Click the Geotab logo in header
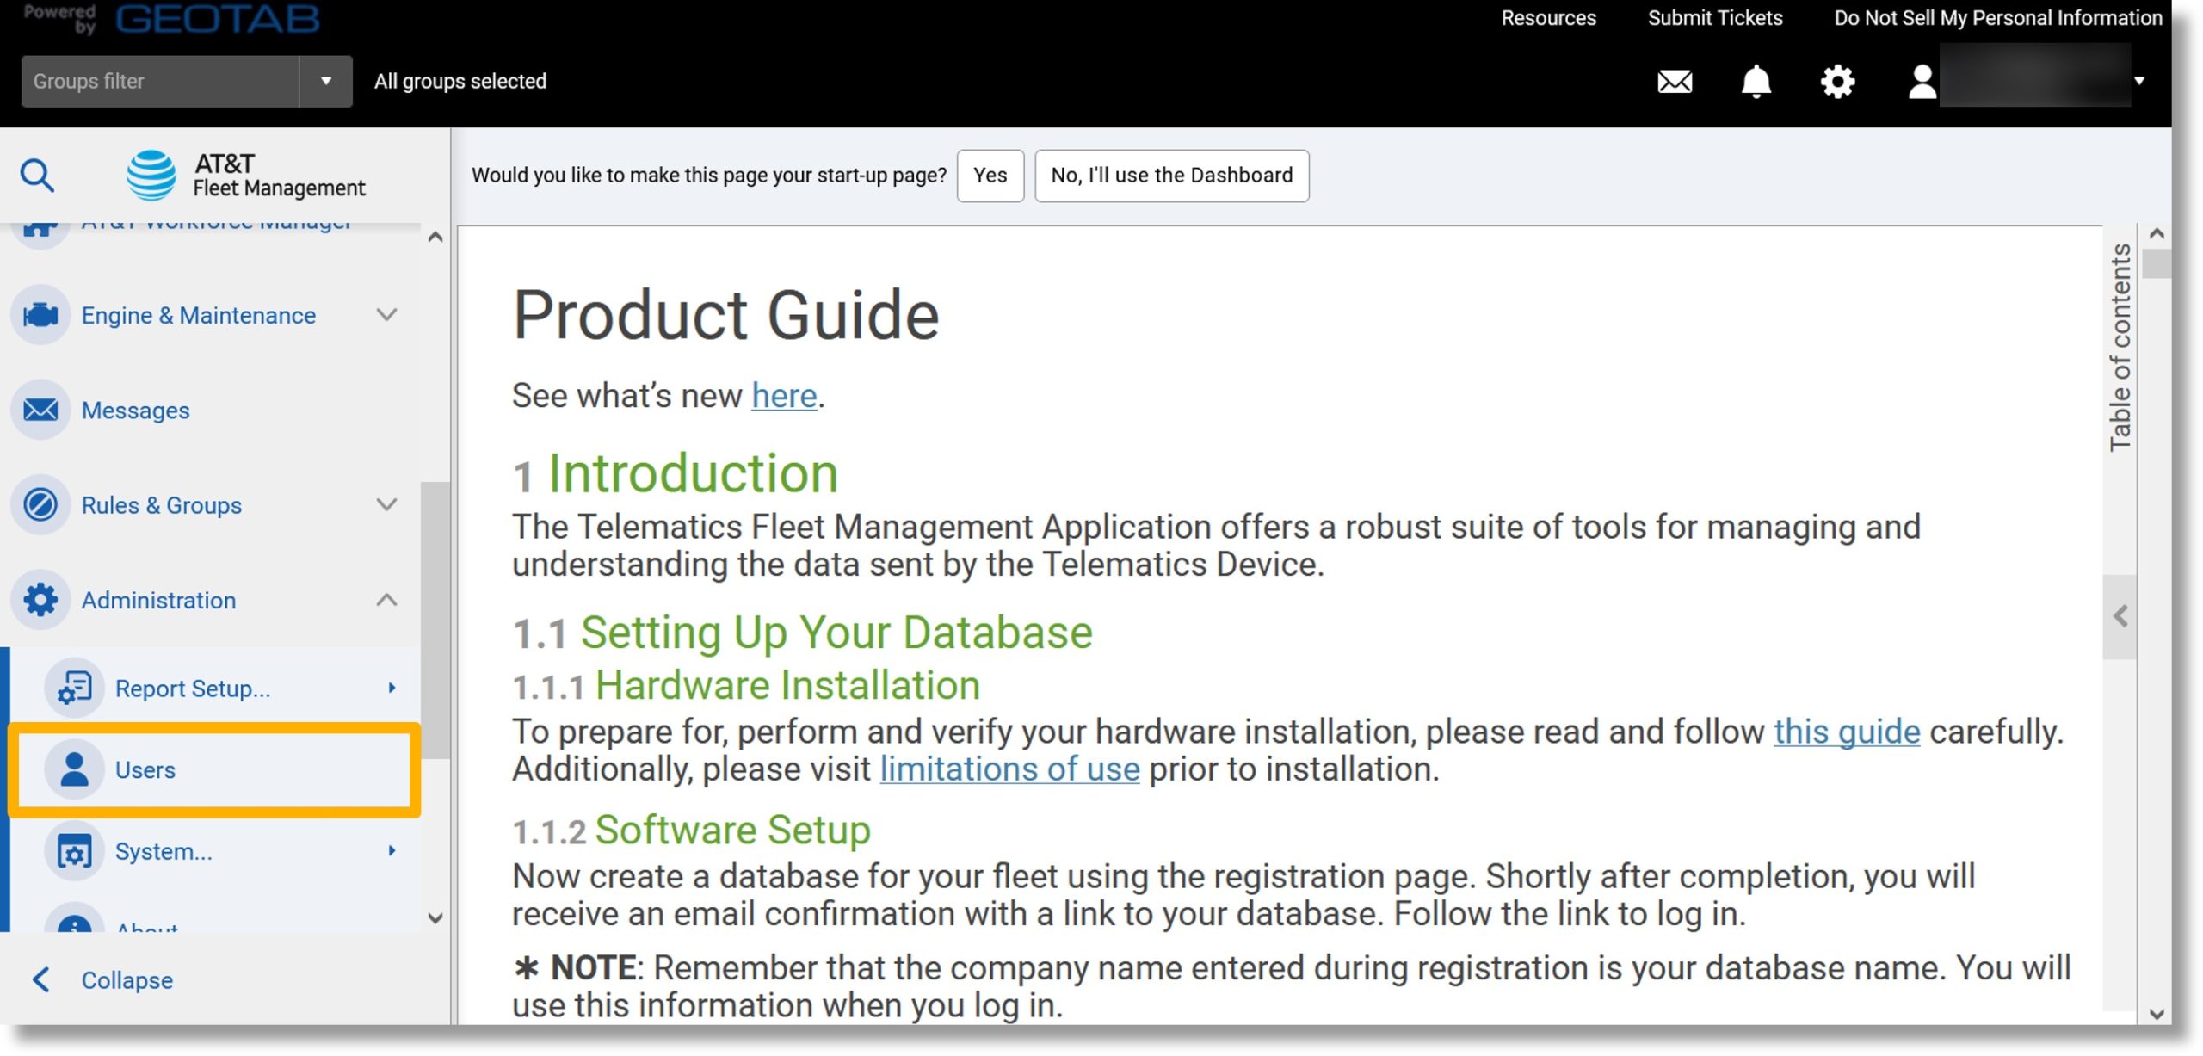The image size is (2203, 1056). click(218, 18)
